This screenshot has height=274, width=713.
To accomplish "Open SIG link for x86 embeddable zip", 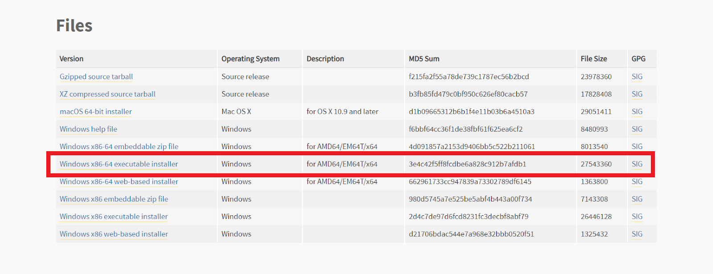I will 637,199.
